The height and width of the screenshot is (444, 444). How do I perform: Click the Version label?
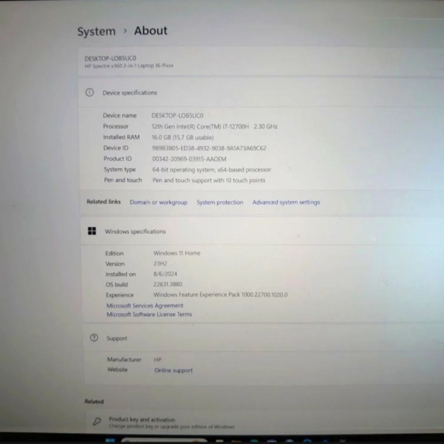pos(115,264)
